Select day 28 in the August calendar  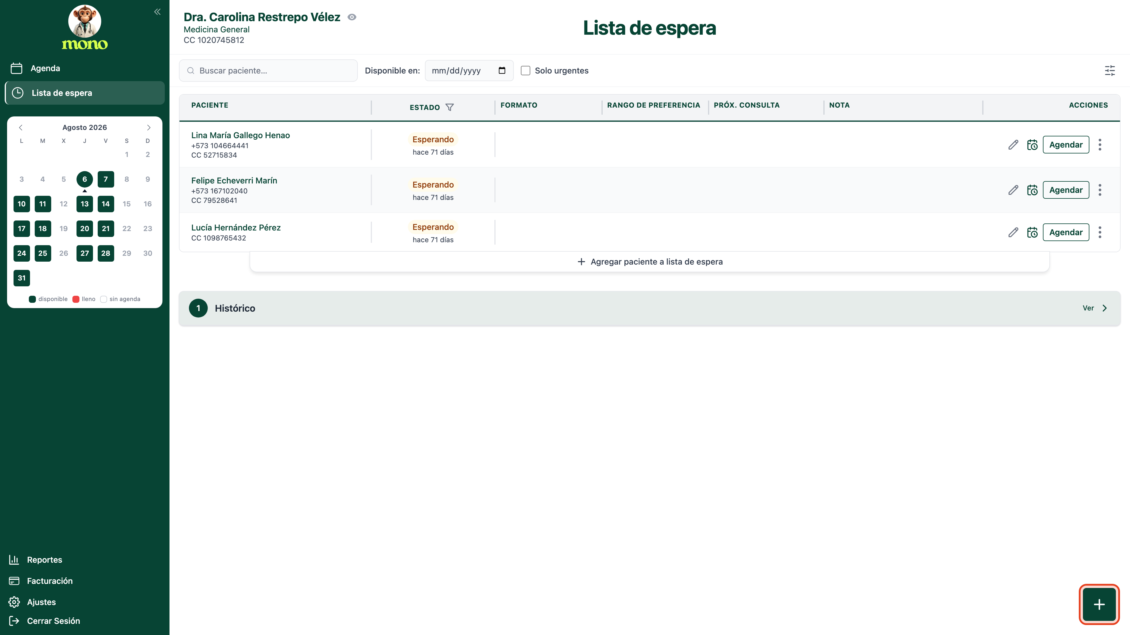pyautogui.click(x=106, y=253)
